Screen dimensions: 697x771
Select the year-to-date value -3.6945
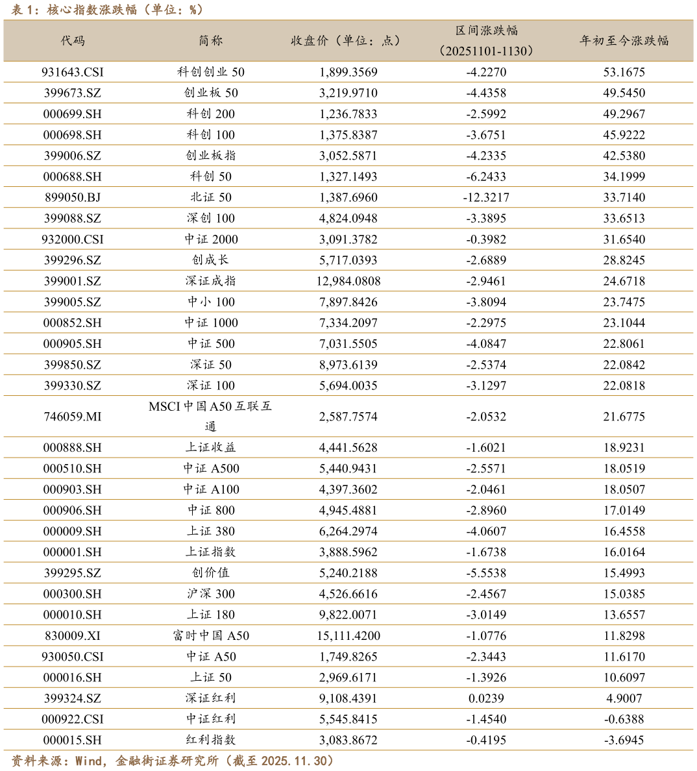pos(624,740)
